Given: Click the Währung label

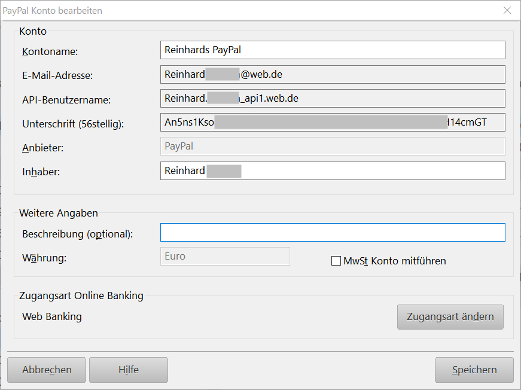Looking at the screenshot, I should [x=44, y=258].
